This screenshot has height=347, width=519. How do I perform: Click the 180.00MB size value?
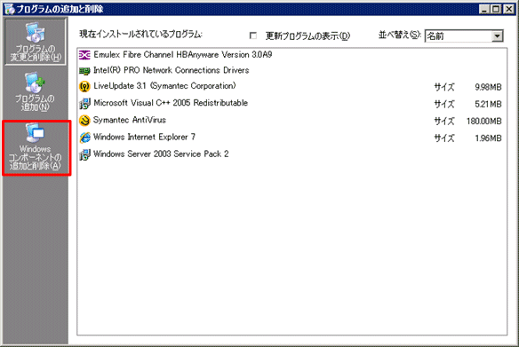[484, 122]
